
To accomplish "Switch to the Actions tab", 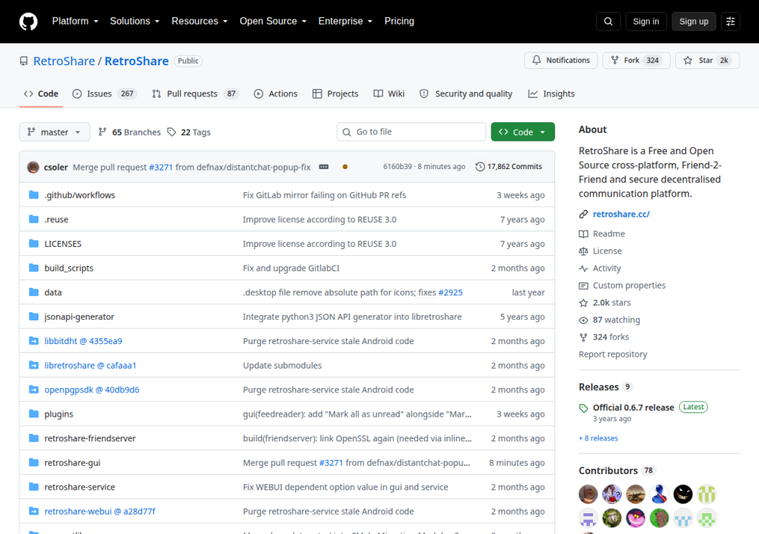I will [276, 94].
